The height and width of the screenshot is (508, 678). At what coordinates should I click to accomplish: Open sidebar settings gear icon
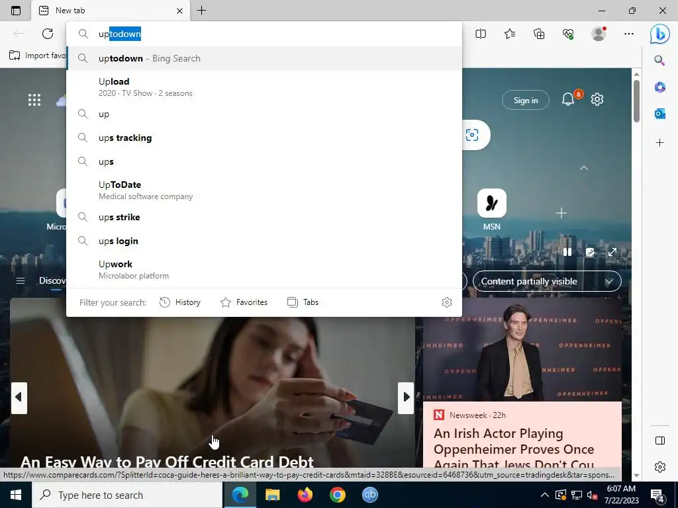[x=660, y=467]
